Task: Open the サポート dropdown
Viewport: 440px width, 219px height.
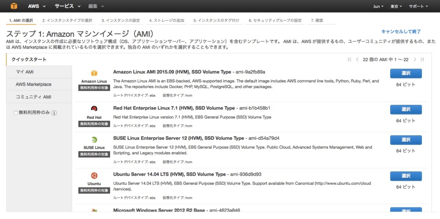Action: [x=419, y=6]
